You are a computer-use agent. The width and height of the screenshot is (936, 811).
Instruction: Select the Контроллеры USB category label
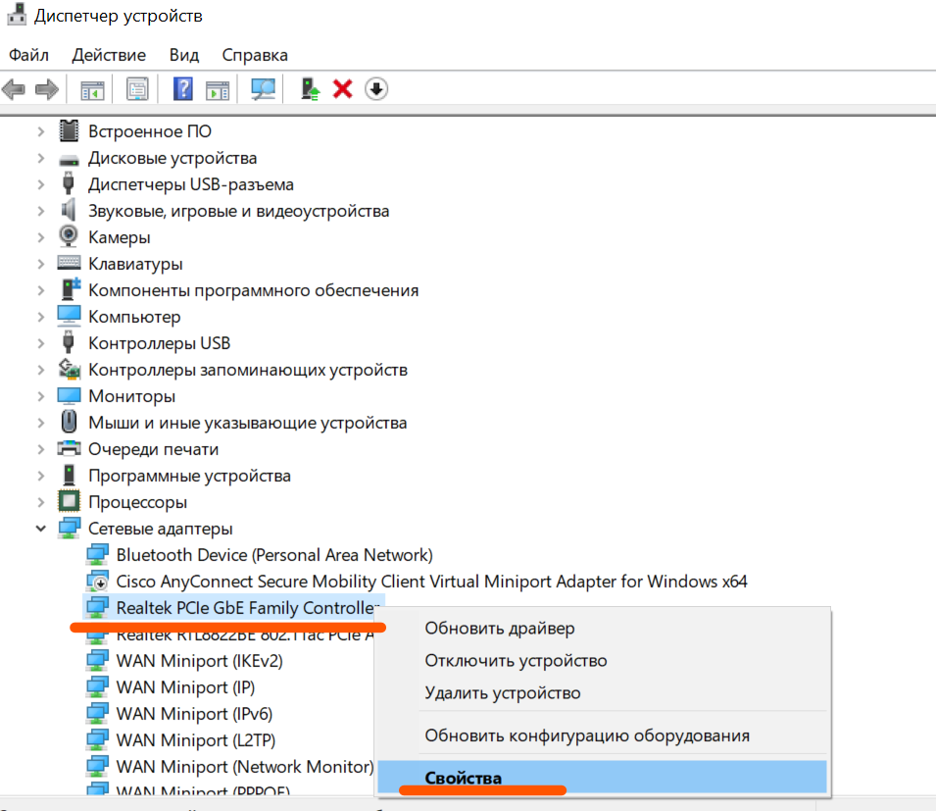coord(160,343)
